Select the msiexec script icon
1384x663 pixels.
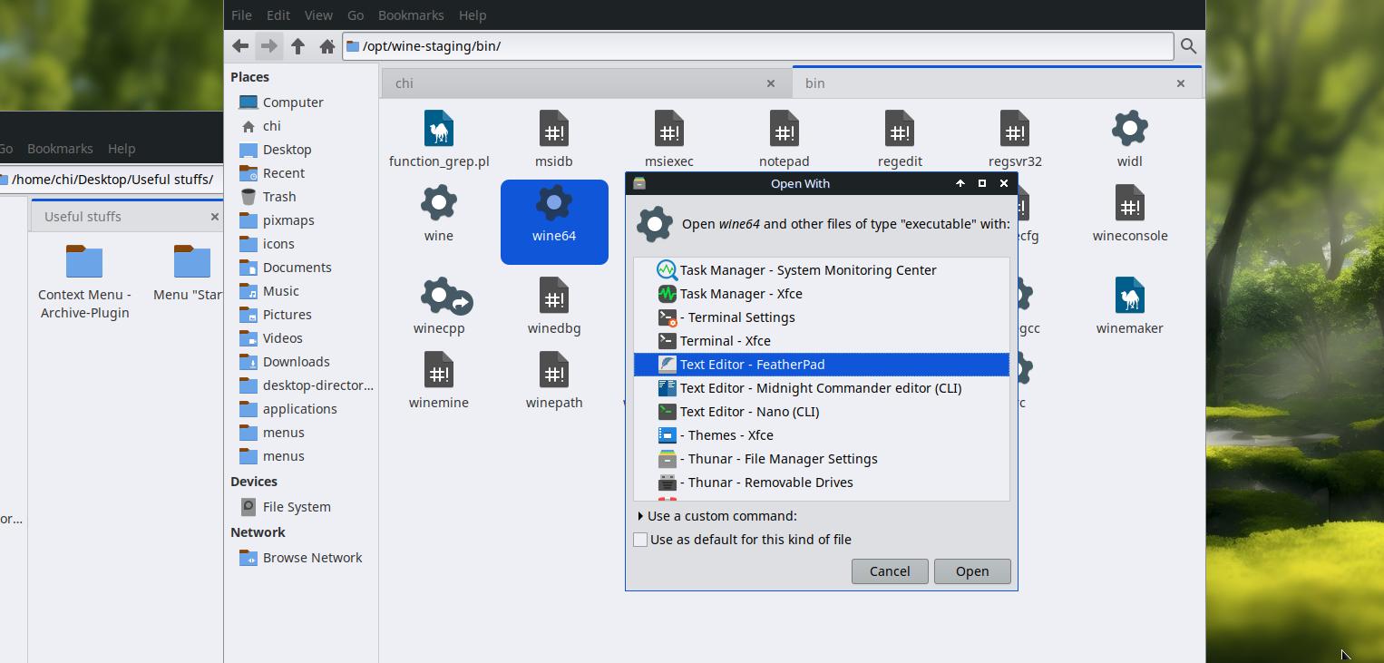point(669,129)
